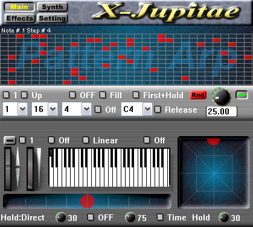This screenshot has height=227, width=253.
Task: Open the Effects tab
Action: click(19, 18)
